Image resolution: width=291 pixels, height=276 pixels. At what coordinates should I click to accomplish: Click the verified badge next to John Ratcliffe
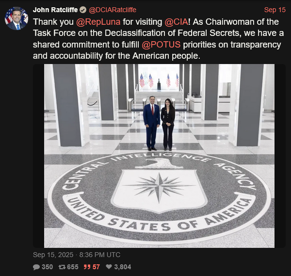click(83, 10)
